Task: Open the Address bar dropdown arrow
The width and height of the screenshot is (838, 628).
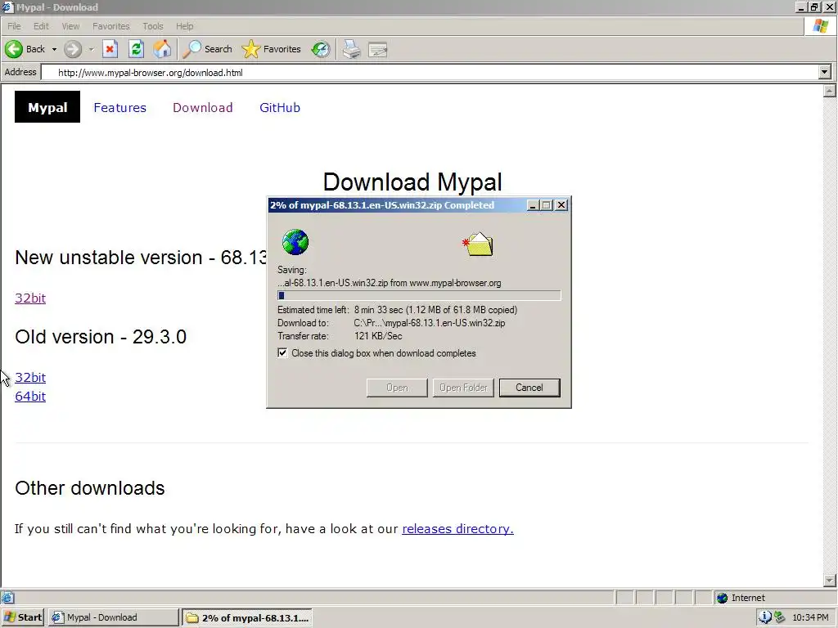Action: [825, 72]
